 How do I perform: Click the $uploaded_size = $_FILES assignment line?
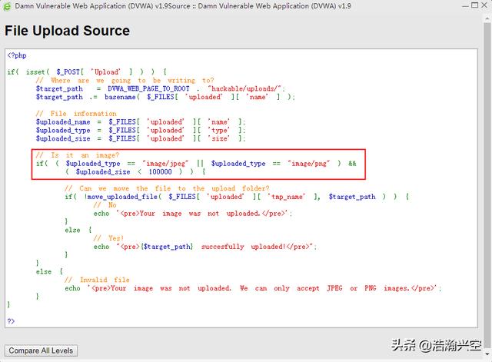pyautogui.click(x=141, y=138)
